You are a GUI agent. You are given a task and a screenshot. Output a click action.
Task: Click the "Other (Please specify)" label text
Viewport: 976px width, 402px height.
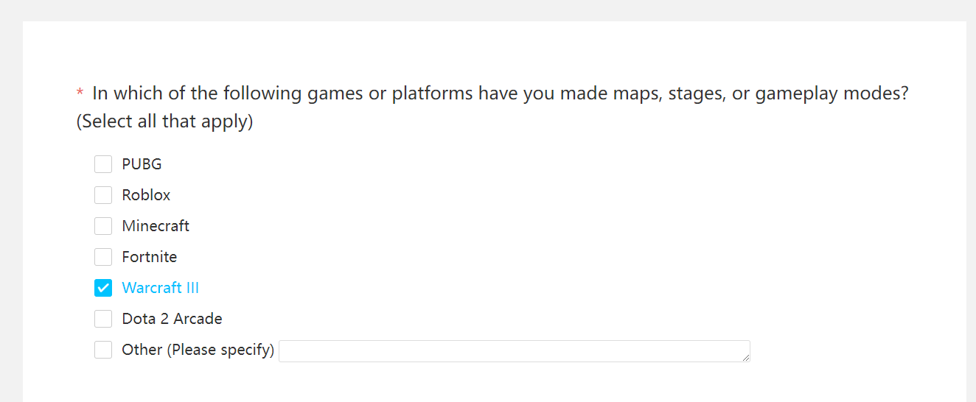198,350
